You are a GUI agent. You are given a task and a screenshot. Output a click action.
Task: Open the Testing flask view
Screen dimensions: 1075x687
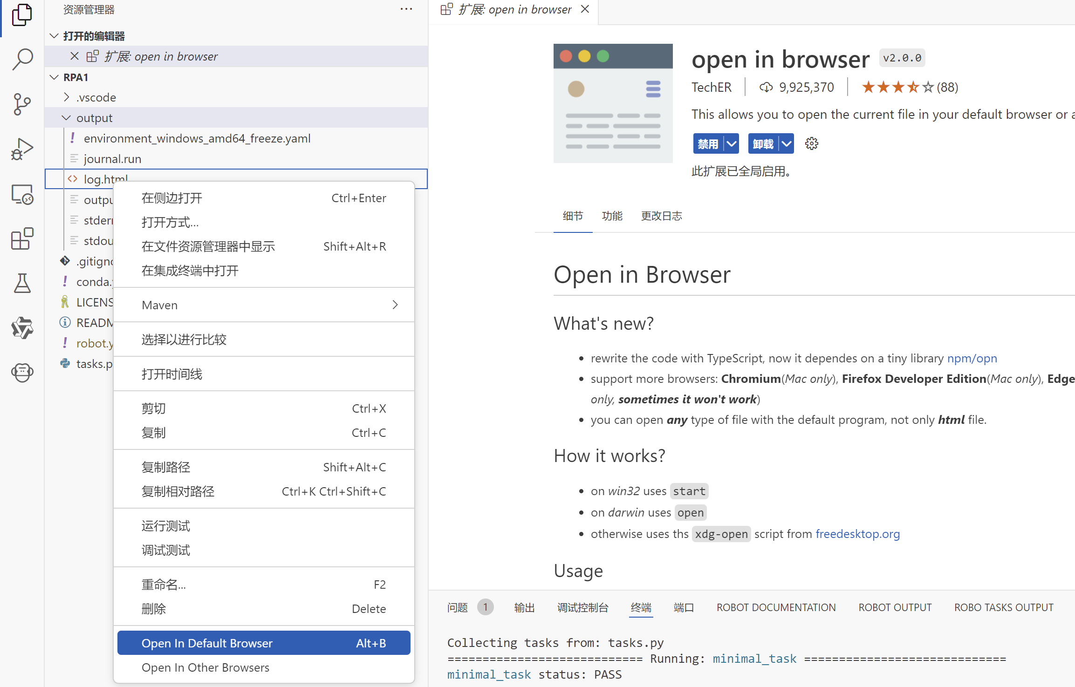(x=22, y=283)
